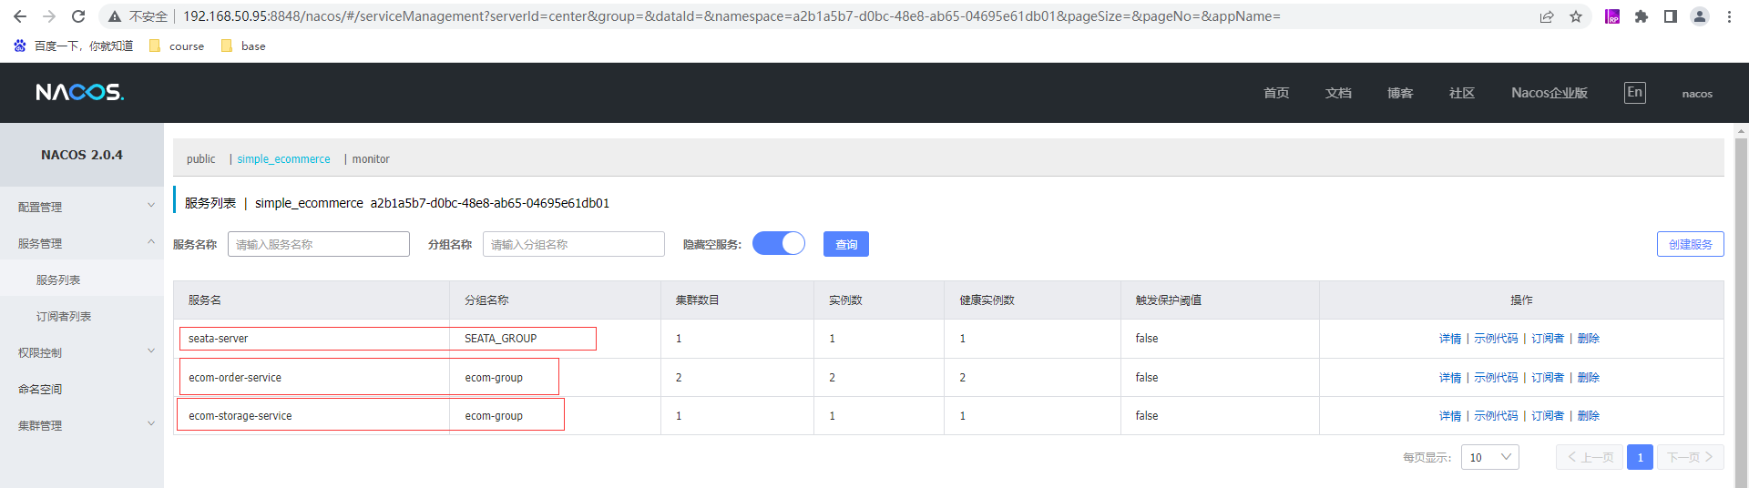
Task: Share this page via the share icon
Action: 1547,16
